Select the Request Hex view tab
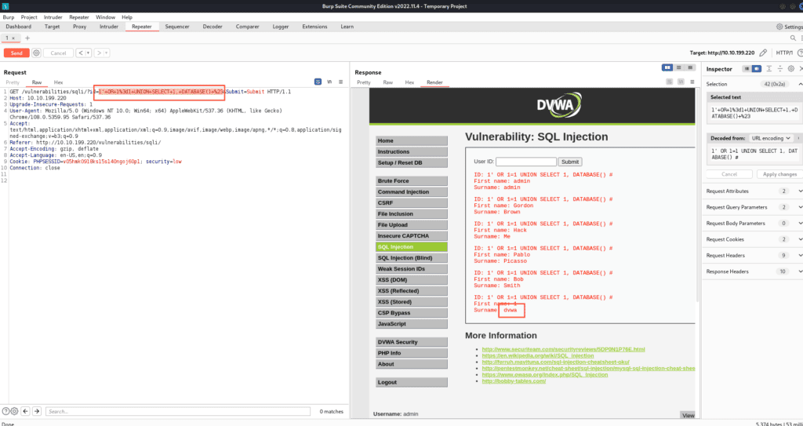This screenshot has width=803, height=426. tap(58, 82)
